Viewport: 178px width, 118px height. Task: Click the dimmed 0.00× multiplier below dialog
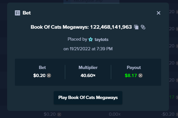(115, 114)
